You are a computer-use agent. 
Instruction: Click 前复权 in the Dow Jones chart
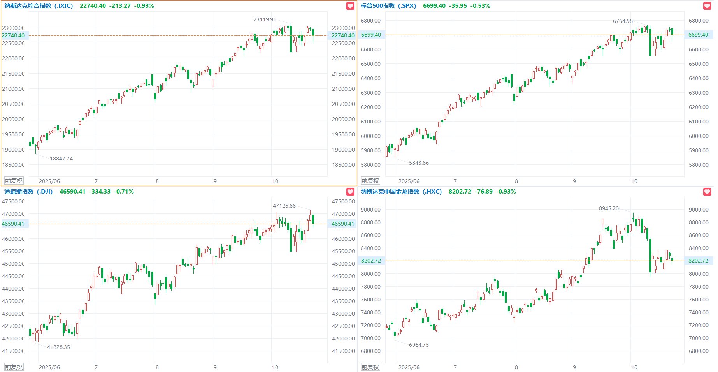point(14,367)
